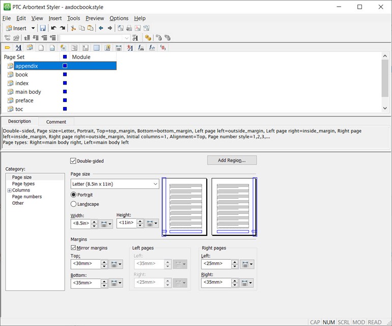Click the empty combo box in the second toolbar
Screen dimensions: 392x326
pyautogui.click(x=95, y=38)
